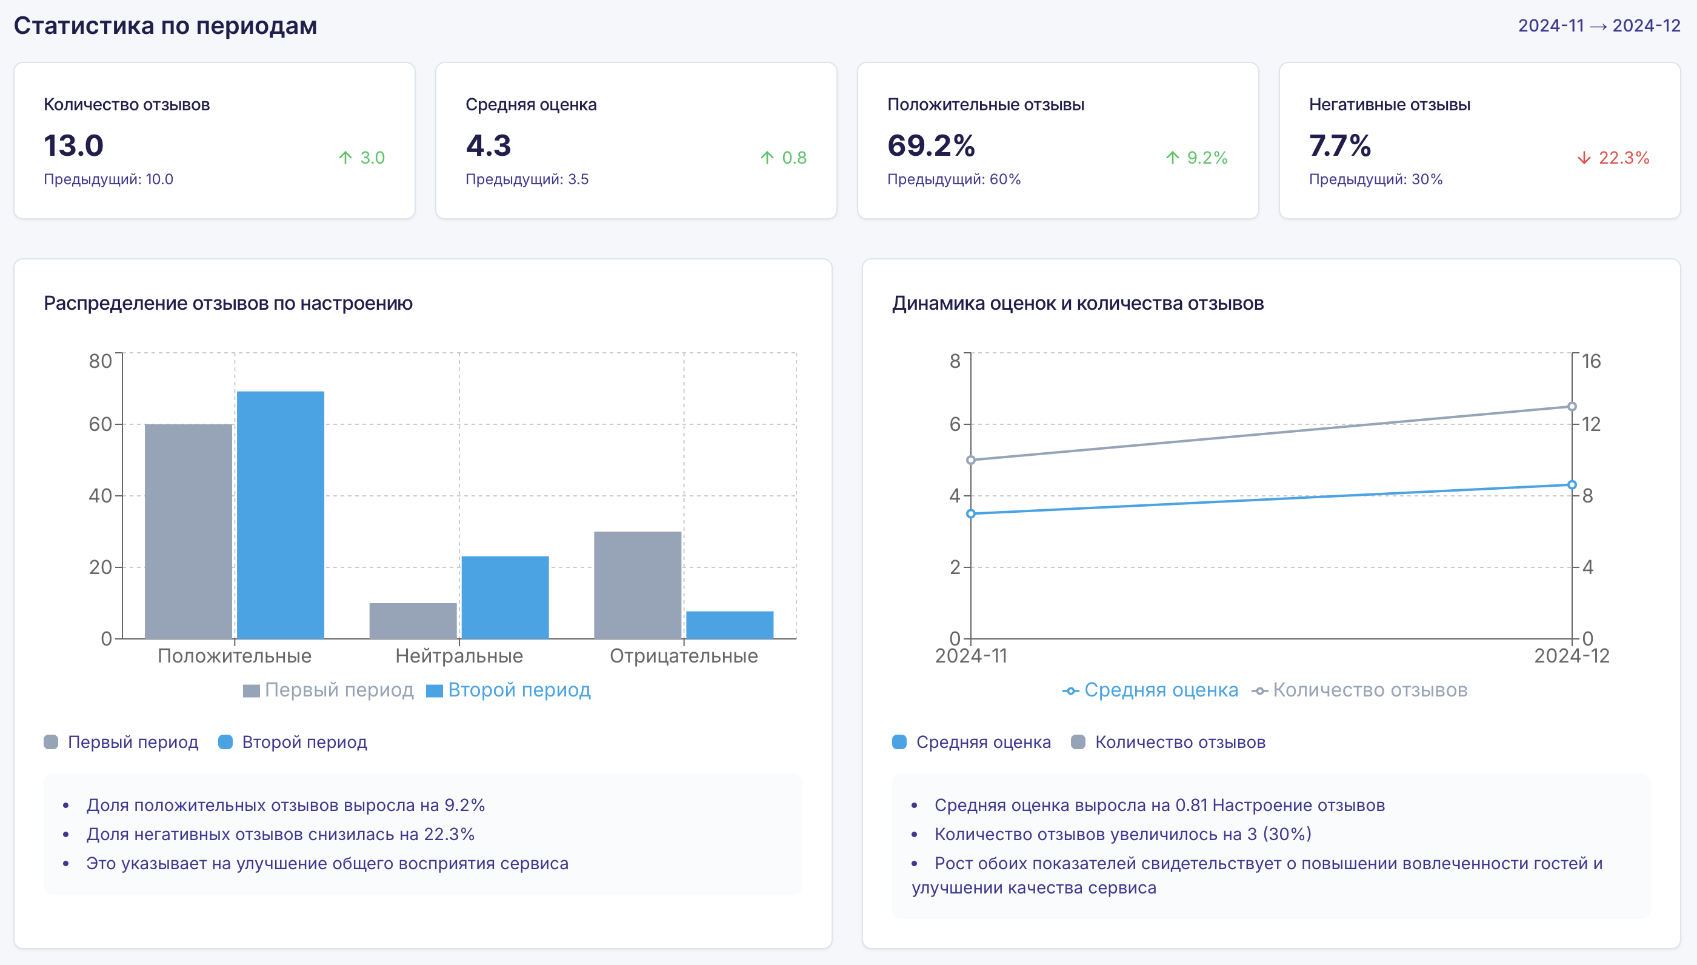This screenshot has height=965, width=1697.
Task: Click the gray square icon for Первый период in the chart legend
Action: 251,690
